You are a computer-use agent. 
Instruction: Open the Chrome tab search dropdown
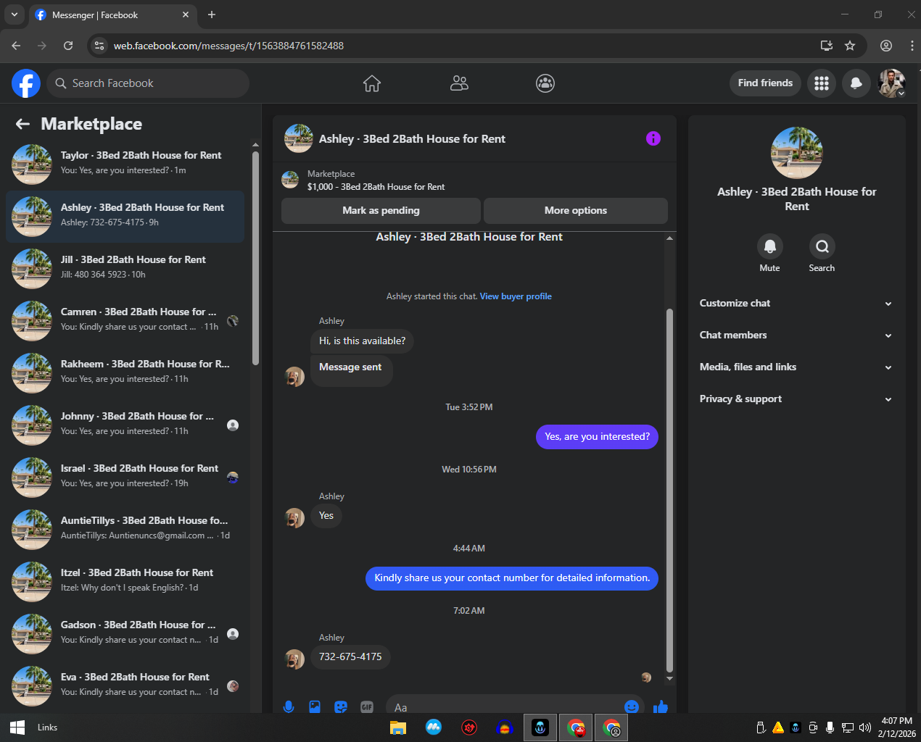click(14, 14)
